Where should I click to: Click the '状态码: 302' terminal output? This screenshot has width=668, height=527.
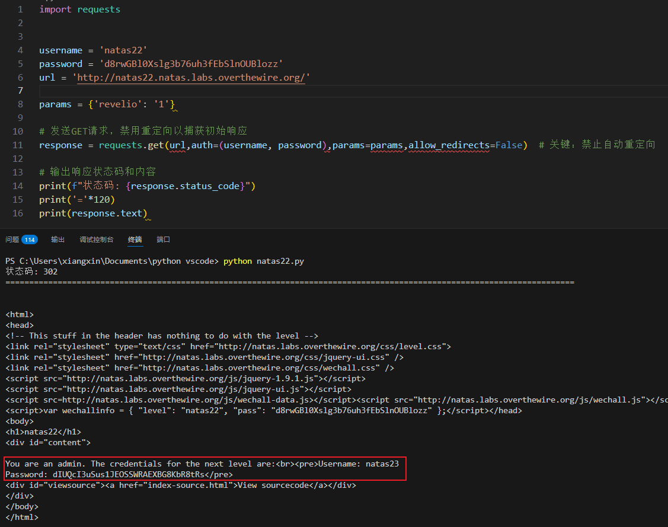(31, 272)
